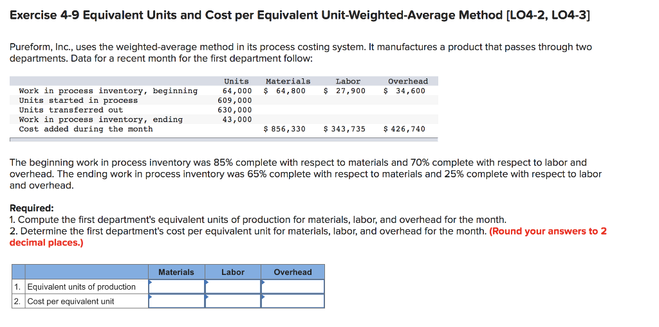The image size is (659, 327).
Task: Click the Labor equivalent units input cell
Action: tap(233, 287)
